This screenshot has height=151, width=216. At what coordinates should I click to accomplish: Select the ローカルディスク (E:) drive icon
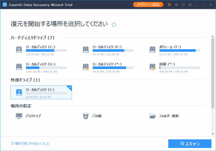(86, 50)
